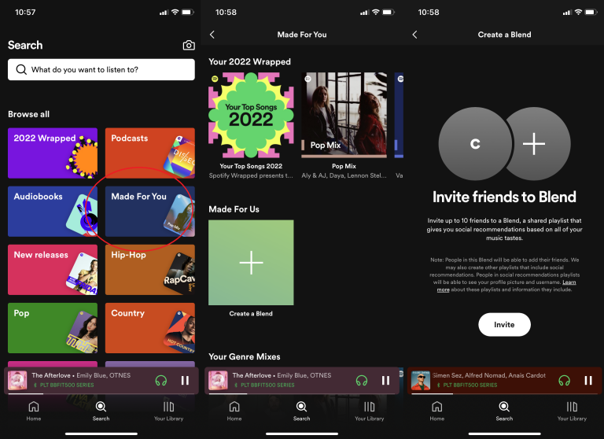604x439 pixels.
Task: Select Your Library tab on Search screen
Action: pyautogui.click(x=169, y=411)
